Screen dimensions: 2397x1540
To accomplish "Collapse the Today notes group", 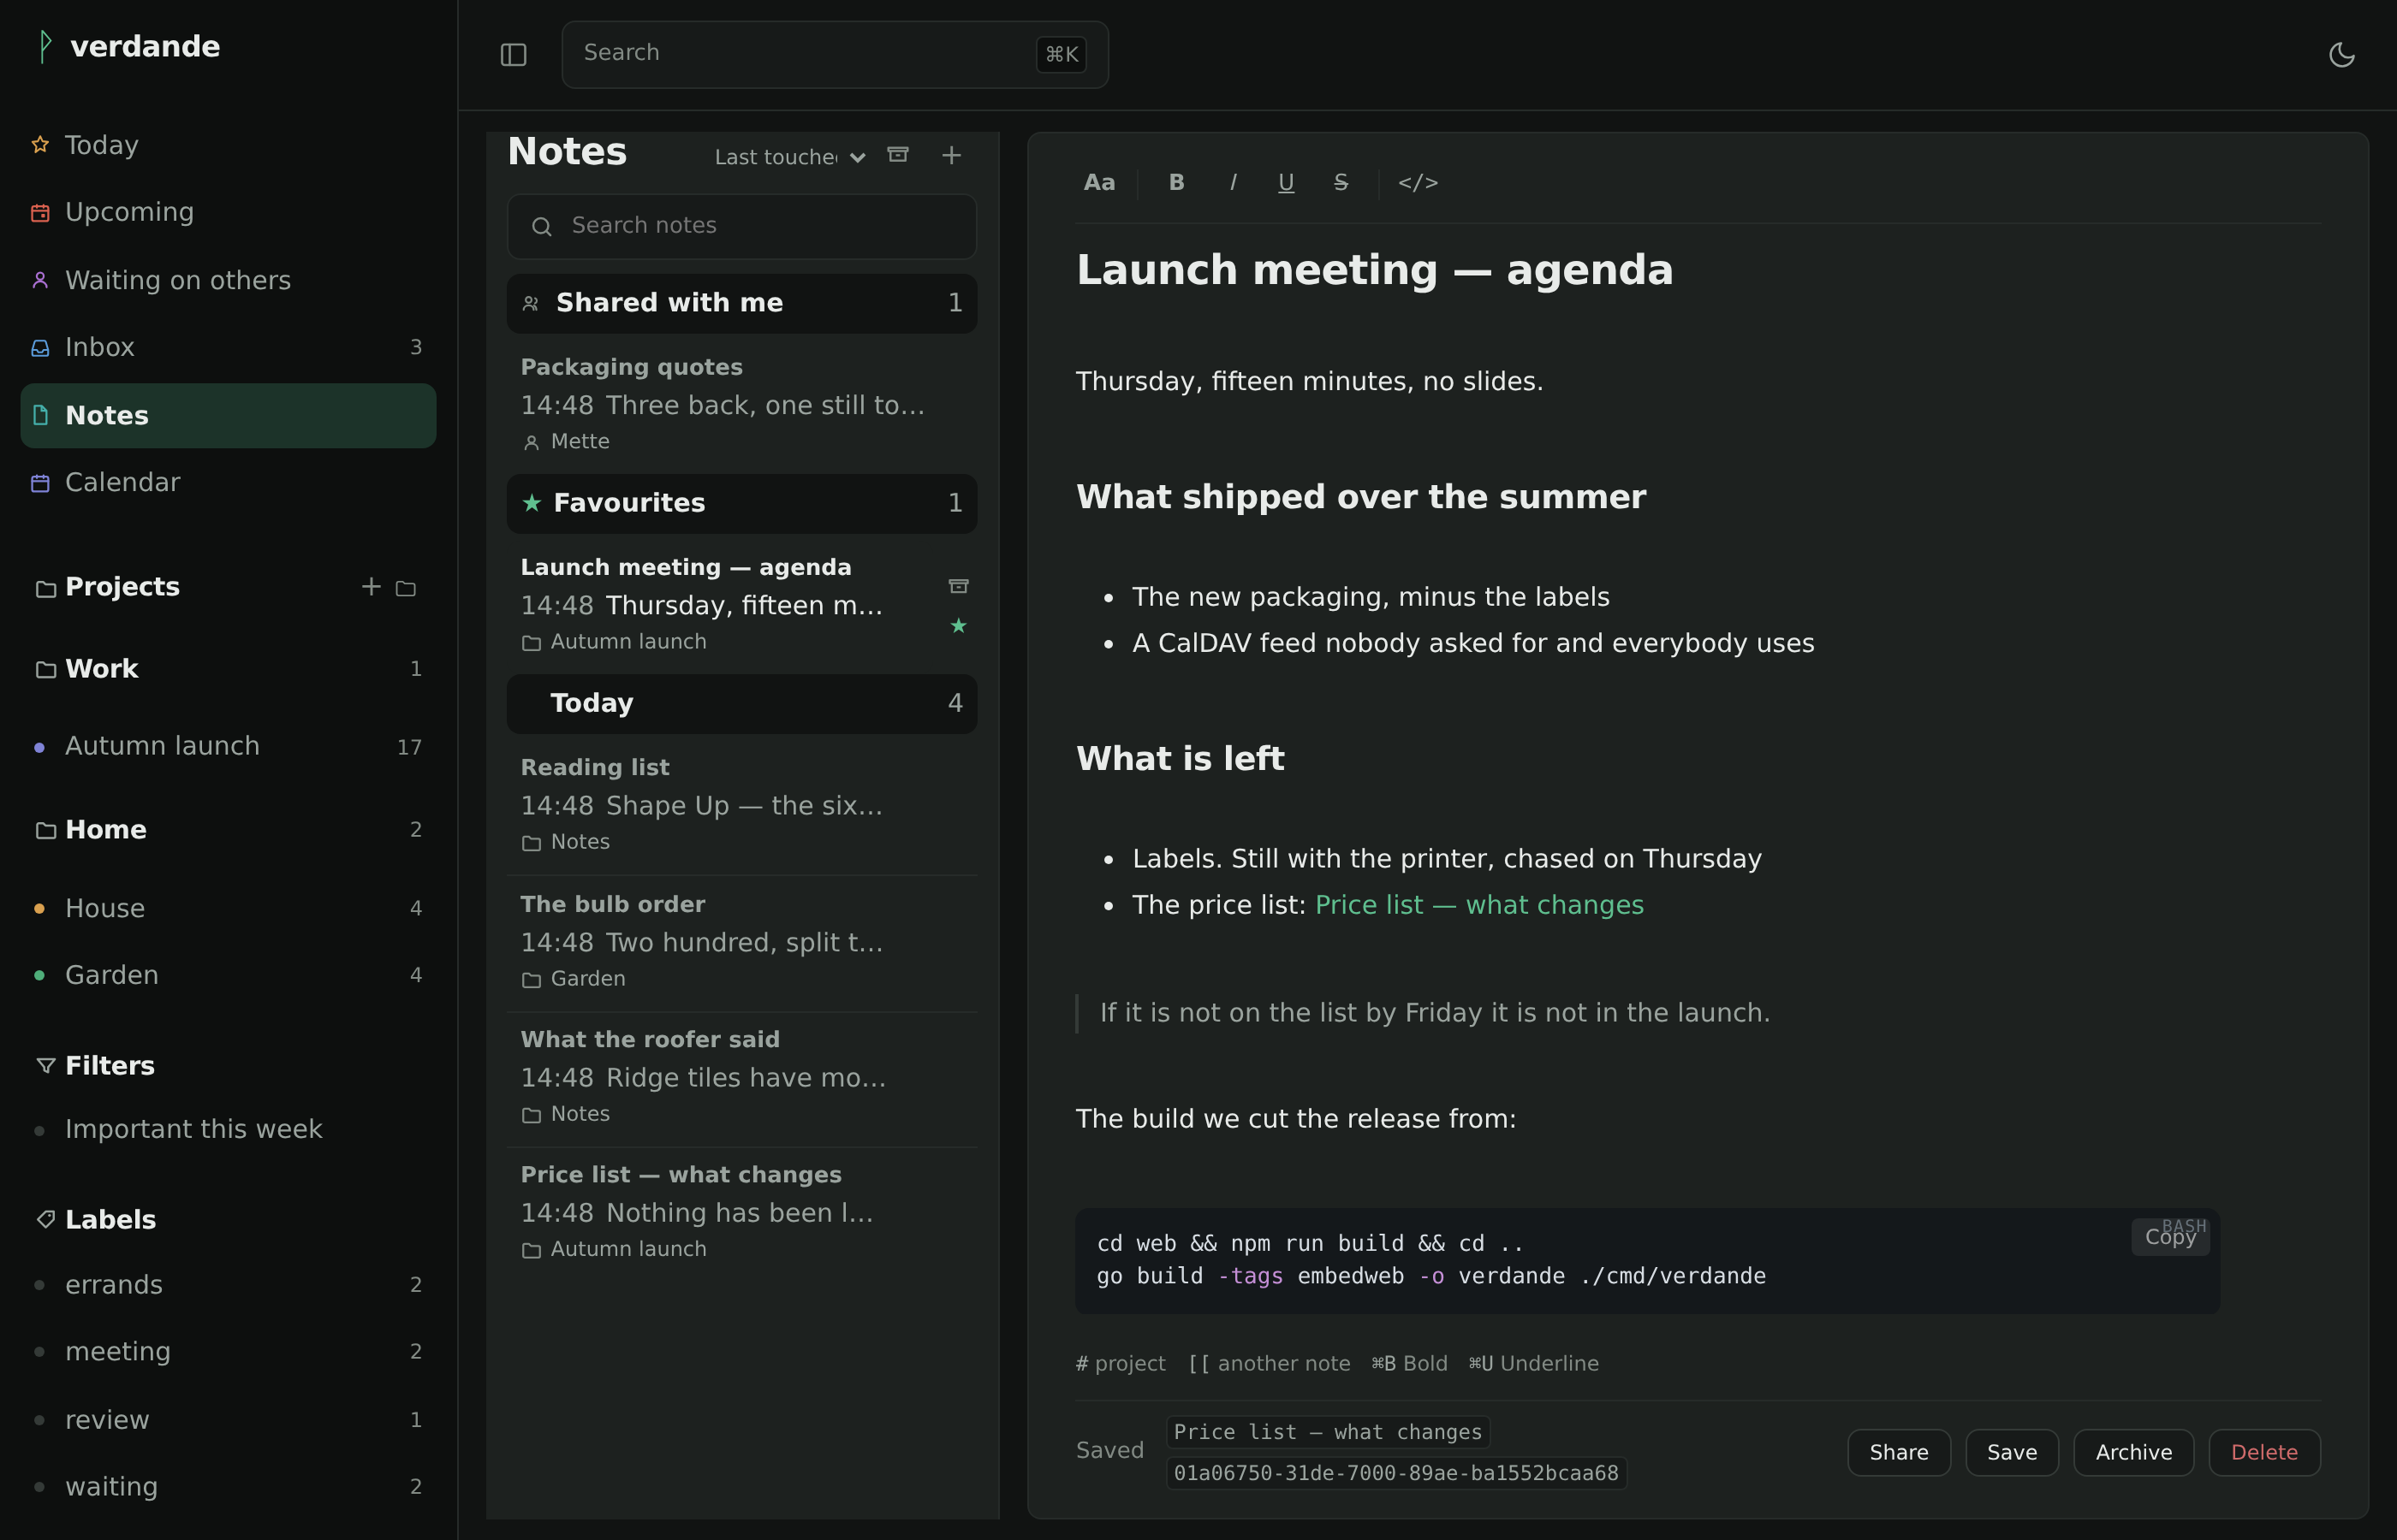I will point(741,703).
